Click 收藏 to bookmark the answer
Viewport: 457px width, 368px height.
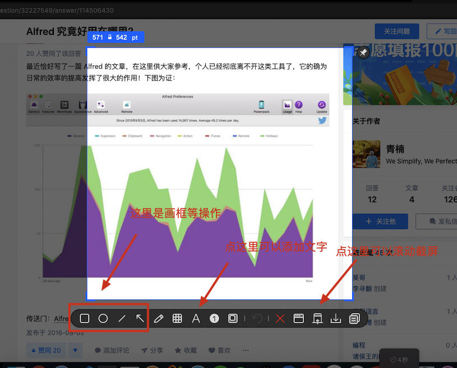(186, 350)
